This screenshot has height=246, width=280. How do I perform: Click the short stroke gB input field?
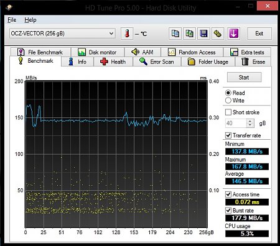(236, 123)
